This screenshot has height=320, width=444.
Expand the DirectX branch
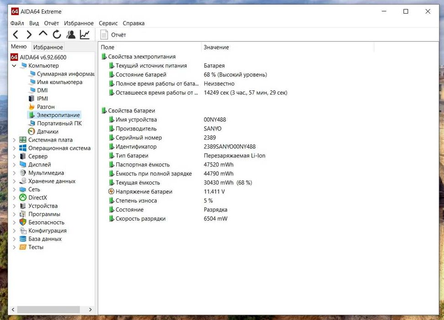point(14,197)
